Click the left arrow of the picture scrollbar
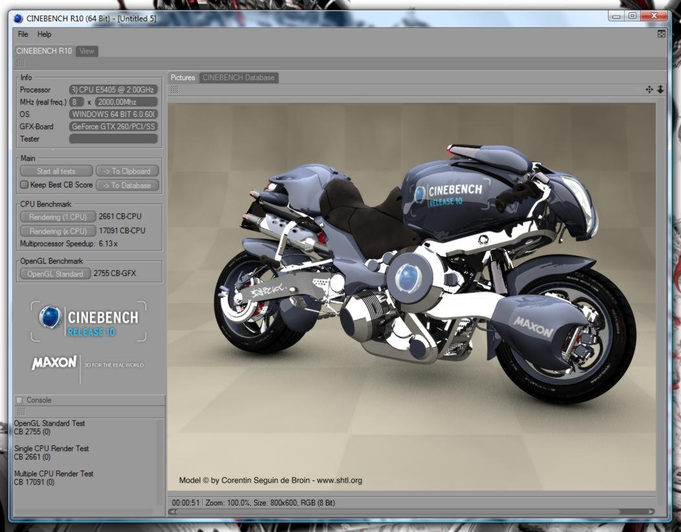Viewport: 681px width, 532px height. (x=172, y=512)
